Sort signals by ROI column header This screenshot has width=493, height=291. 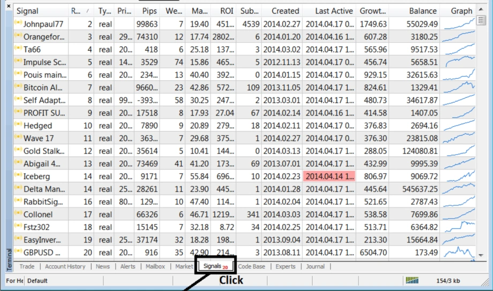pyautogui.click(x=226, y=11)
